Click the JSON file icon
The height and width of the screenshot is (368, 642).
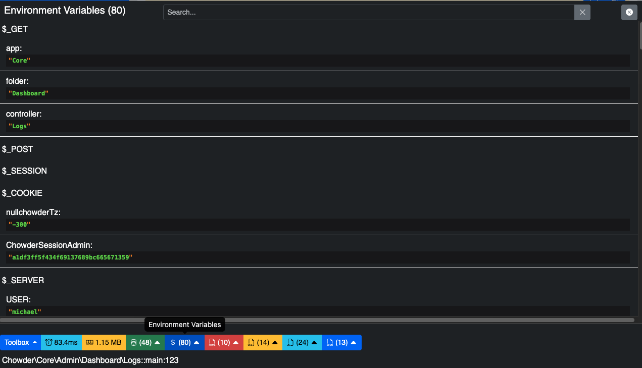[x=330, y=342]
